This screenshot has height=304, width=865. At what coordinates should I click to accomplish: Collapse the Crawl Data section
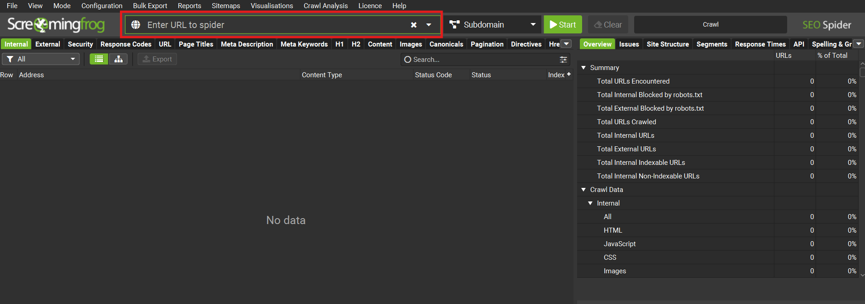point(583,190)
